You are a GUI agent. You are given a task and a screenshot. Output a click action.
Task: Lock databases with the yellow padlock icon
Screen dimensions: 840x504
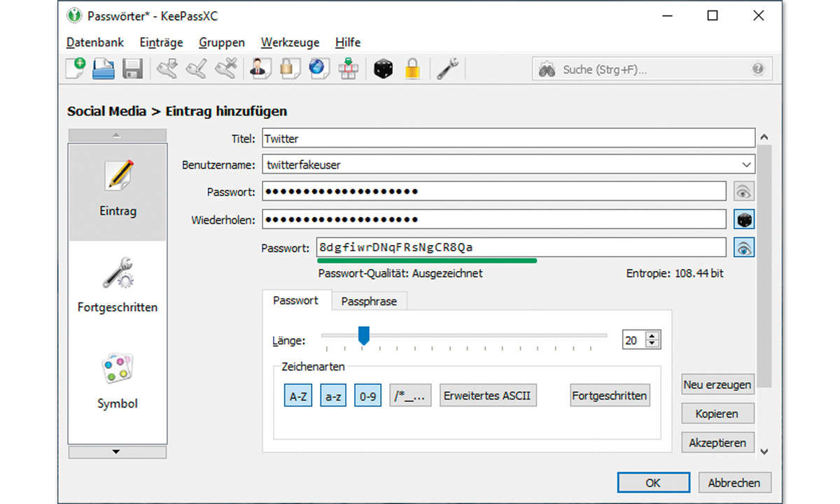click(x=412, y=69)
